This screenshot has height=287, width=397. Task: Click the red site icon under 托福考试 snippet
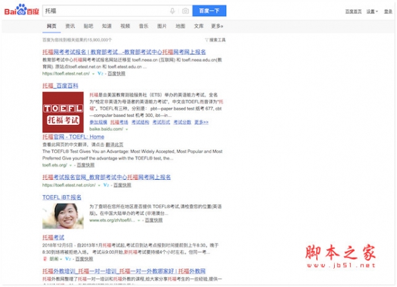45,259
